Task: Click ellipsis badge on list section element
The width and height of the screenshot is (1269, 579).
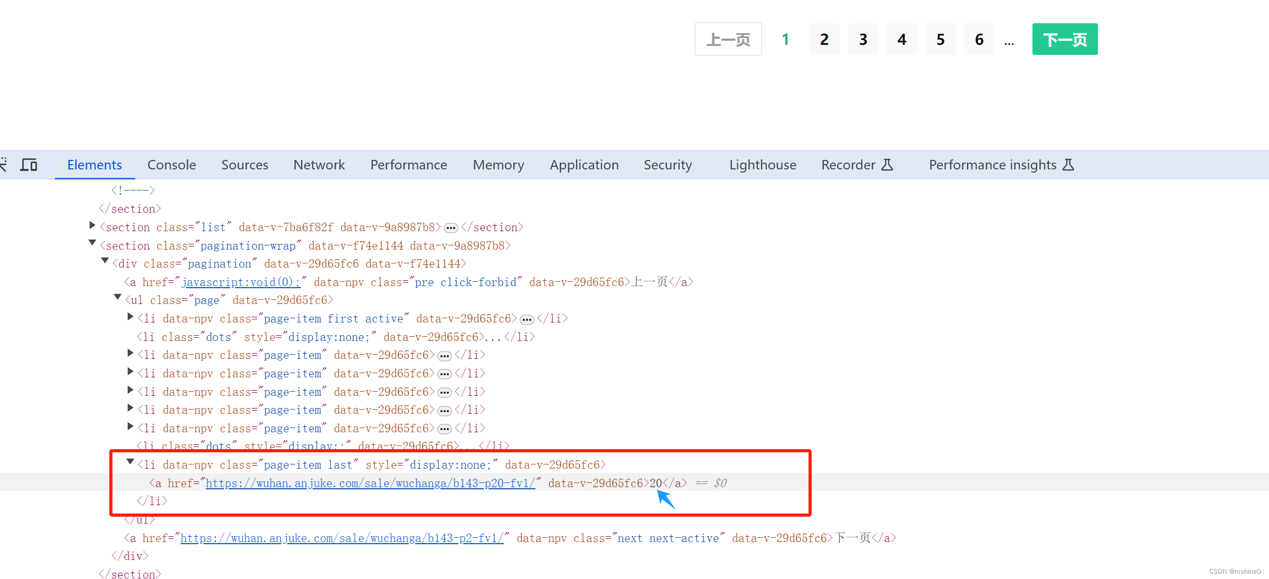Action: (x=450, y=228)
